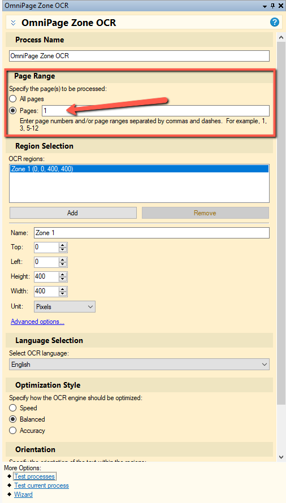The image size is (286, 503).
Task: Click the Add region button
Action: point(73,213)
